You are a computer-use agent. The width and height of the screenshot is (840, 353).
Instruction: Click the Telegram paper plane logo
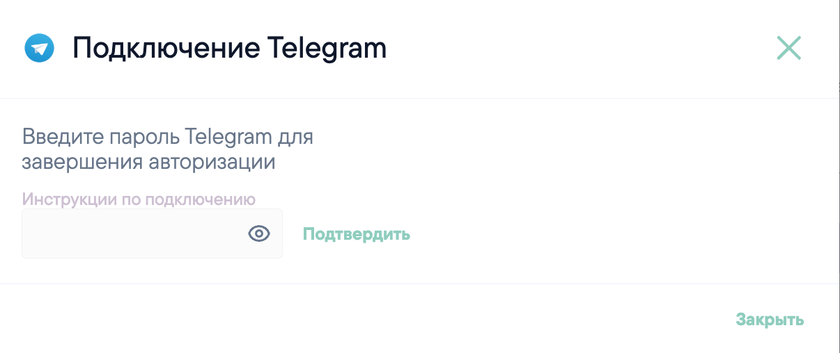pos(39,49)
